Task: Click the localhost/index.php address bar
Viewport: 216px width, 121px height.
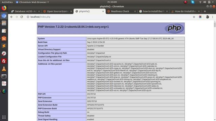Action: click(109, 17)
